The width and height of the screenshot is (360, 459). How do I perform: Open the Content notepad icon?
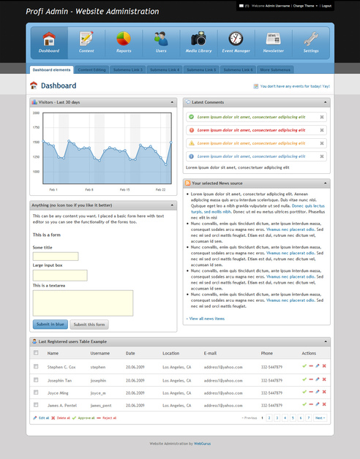[x=86, y=39]
